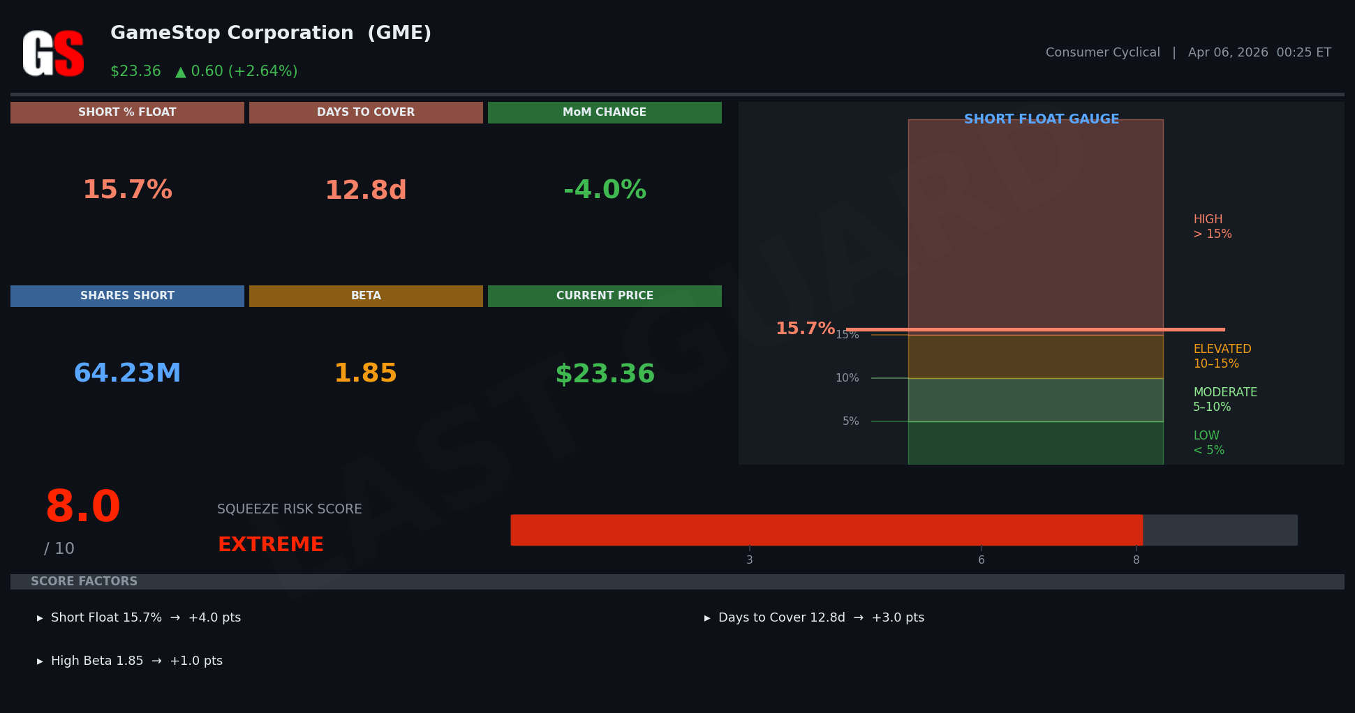Click the red squeeze risk score bar

(x=827, y=530)
